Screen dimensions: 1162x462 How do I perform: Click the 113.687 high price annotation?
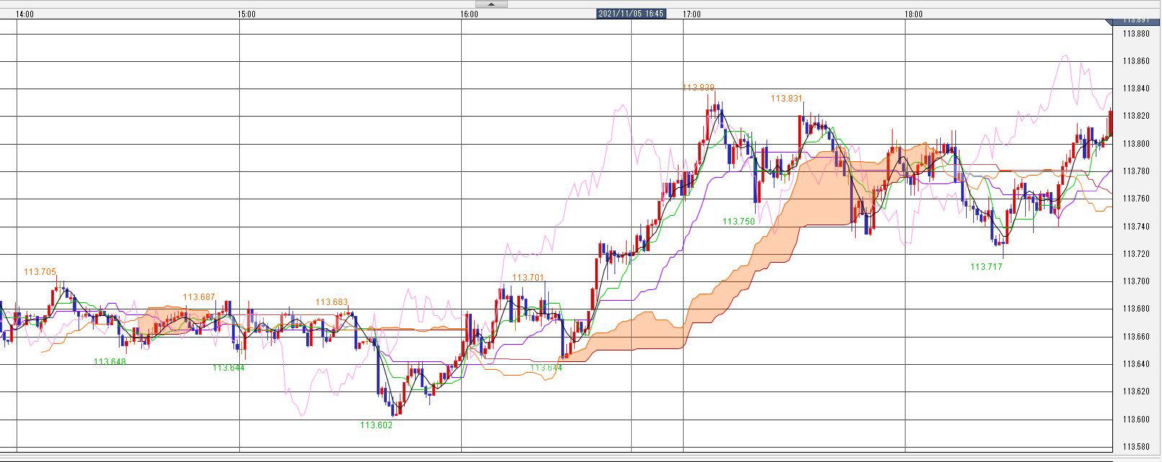[199, 297]
